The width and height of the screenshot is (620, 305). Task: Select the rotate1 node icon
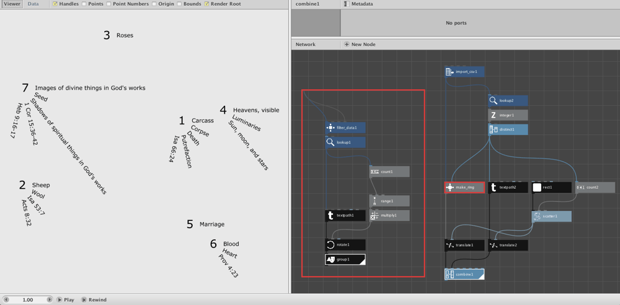(x=330, y=244)
